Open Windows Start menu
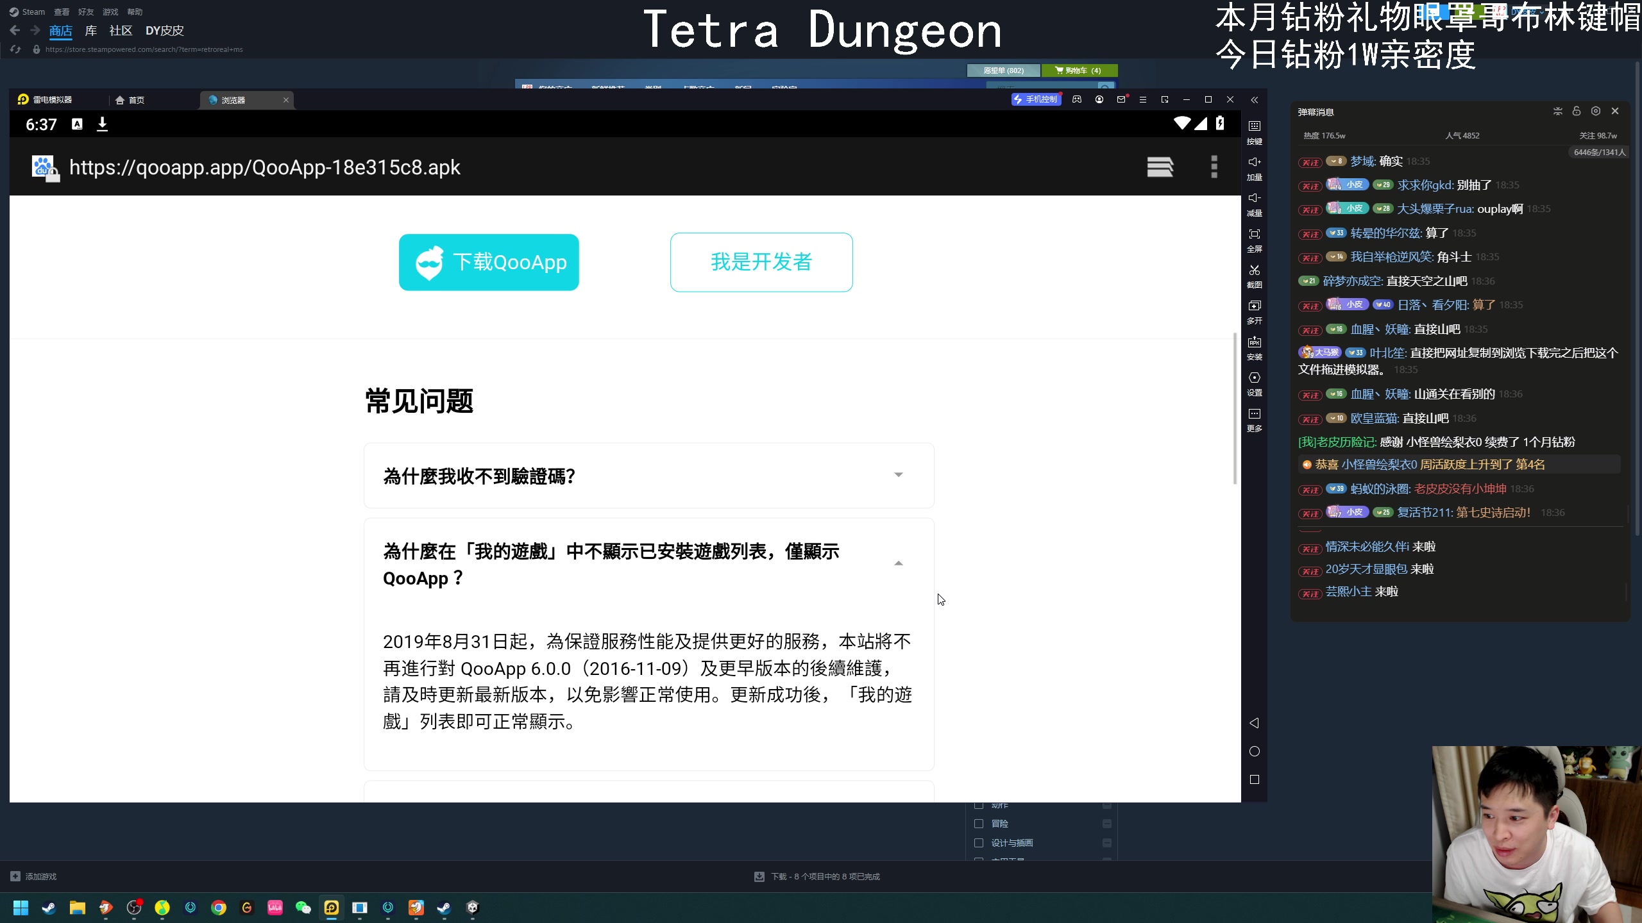1642x923 pixels. point(21,908)
